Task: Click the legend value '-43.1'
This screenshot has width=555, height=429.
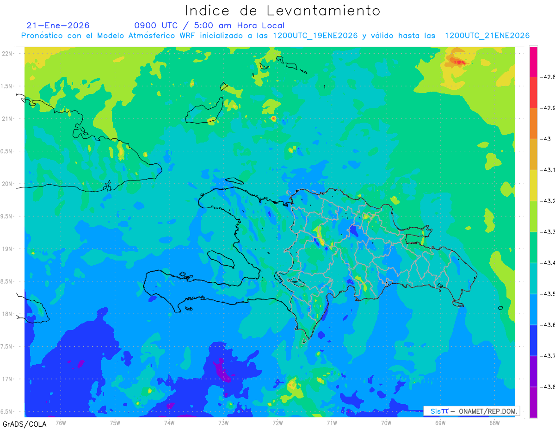Action: click(x=548, y=170)
